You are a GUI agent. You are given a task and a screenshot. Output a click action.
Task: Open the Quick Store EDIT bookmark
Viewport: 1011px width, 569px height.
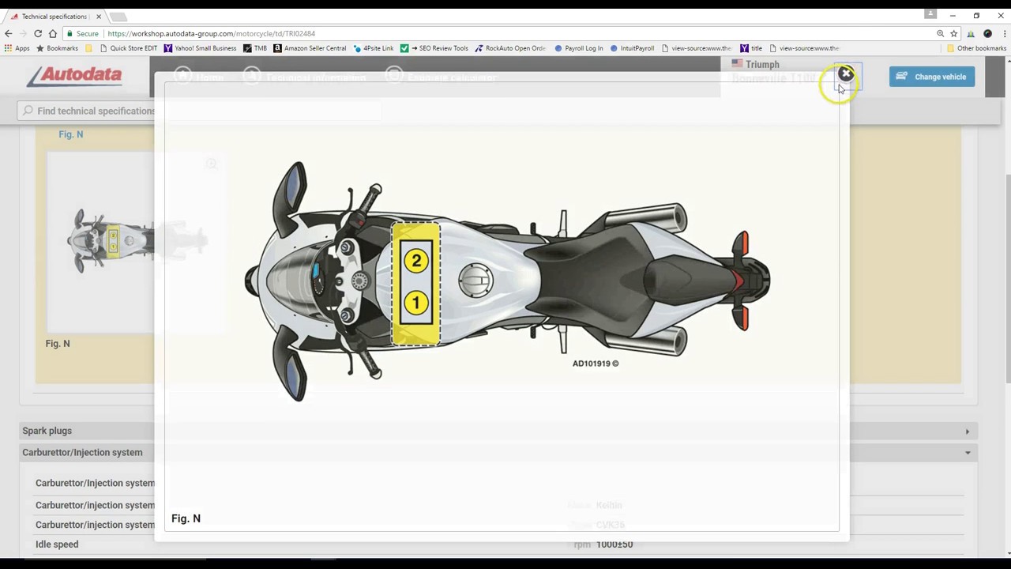click(129, 48)
